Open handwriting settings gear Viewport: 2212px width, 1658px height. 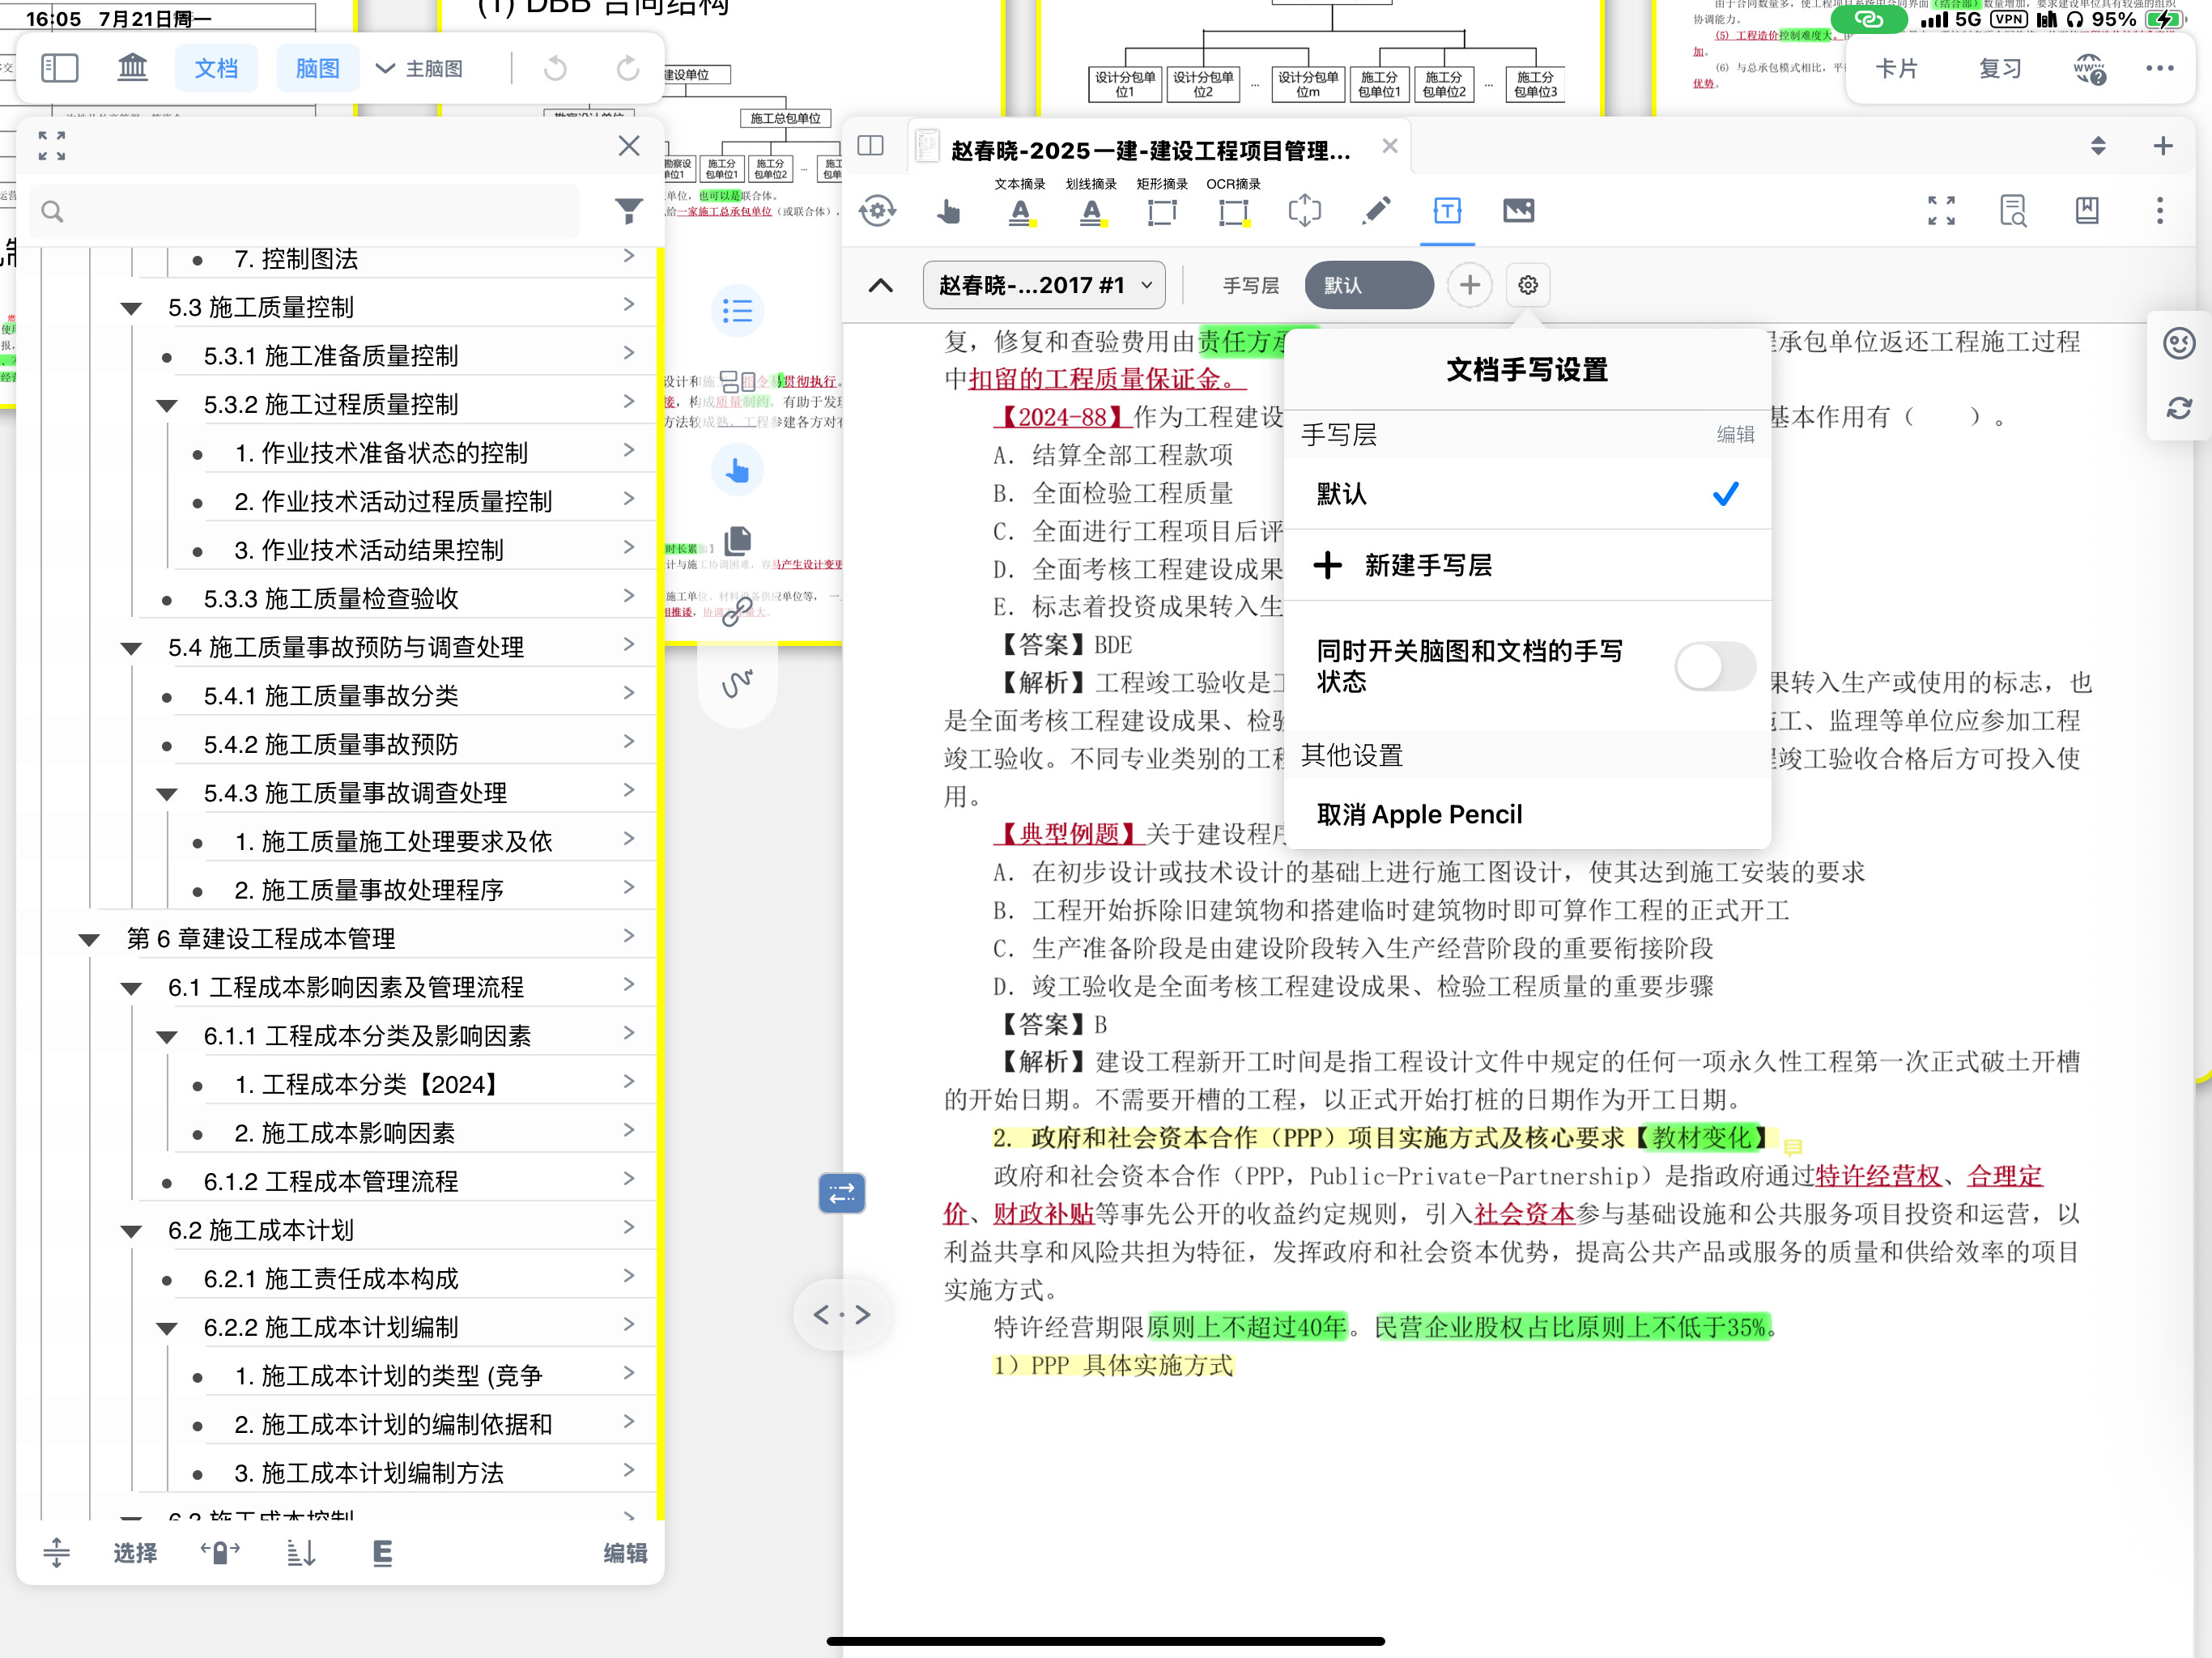(1527, 285)
